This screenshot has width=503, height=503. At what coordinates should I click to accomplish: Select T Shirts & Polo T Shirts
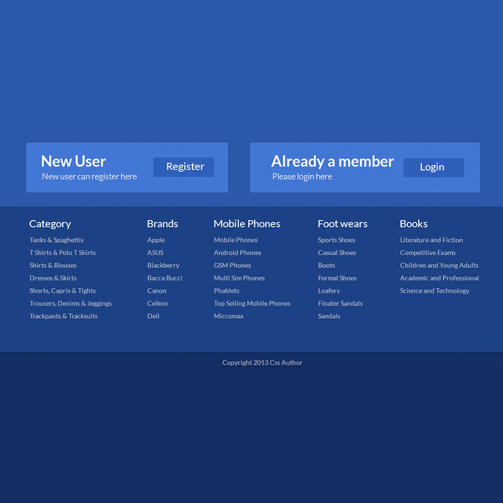point(62,253)
